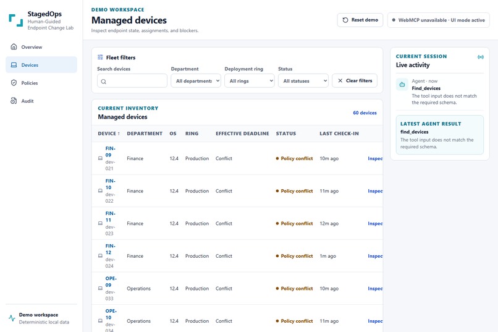Click the Overview home icon

pos(14,47)
